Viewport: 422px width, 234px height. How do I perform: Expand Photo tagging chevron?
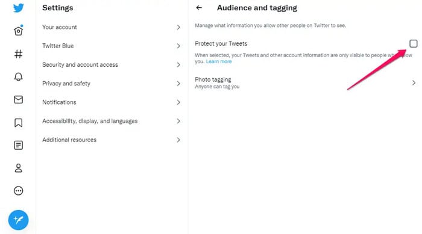tap(414, 83)
